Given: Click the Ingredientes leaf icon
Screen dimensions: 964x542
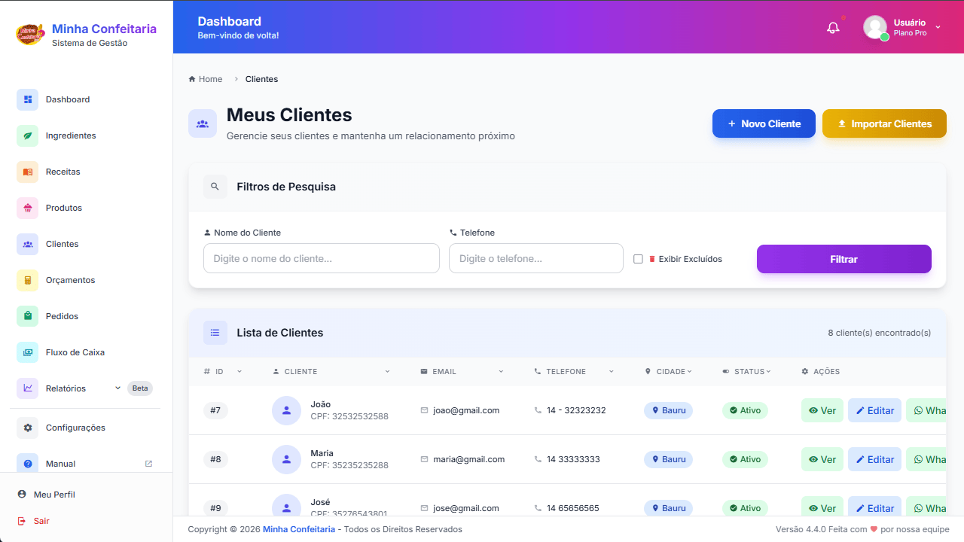Looking at the screenshot, I should [28, 135].
